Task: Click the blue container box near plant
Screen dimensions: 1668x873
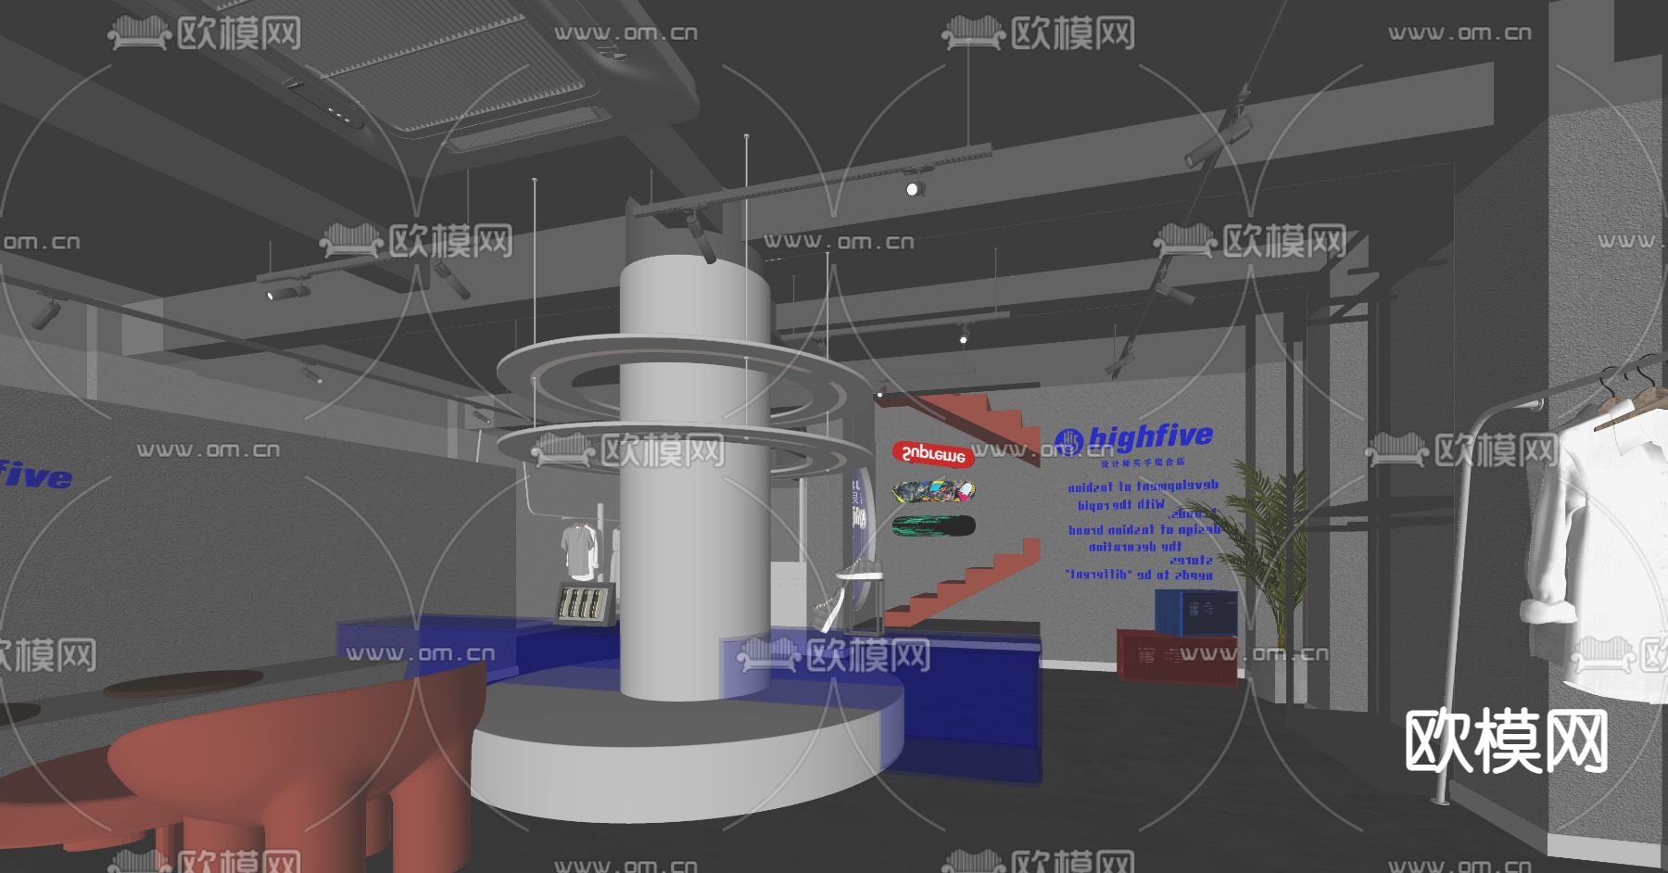Action: (1195, 614)
